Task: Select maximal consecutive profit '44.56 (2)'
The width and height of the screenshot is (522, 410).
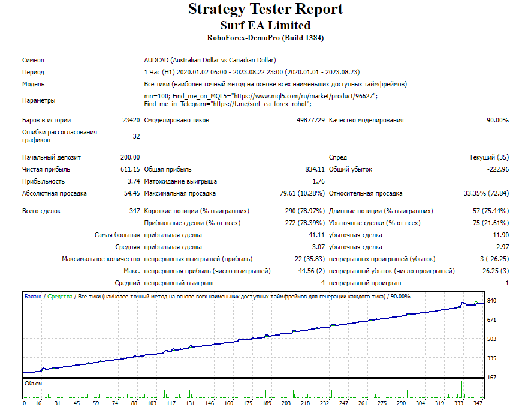Action: click(311, 271)
